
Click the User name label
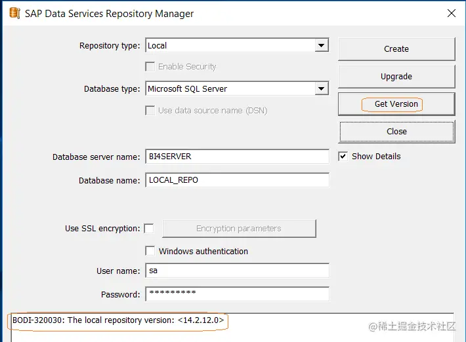click(118, 271)
